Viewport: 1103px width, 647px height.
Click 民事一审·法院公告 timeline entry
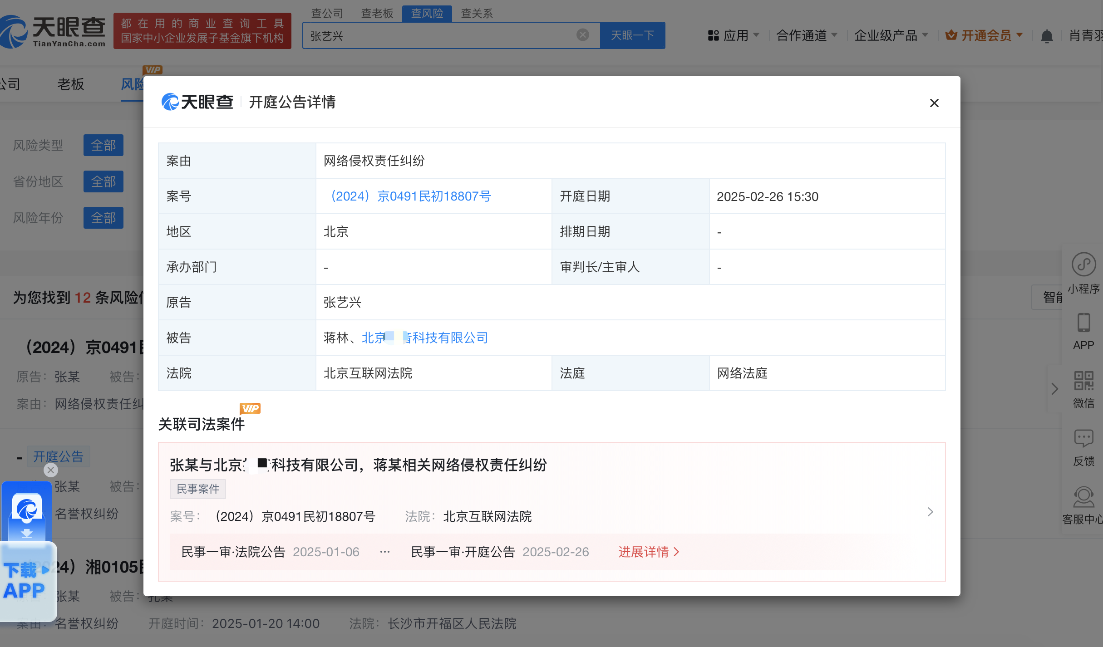pyautogui.click(x=233, y=552)
